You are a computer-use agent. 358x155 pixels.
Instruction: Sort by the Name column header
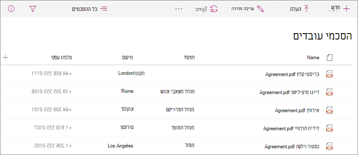click(x=313, y=58)
